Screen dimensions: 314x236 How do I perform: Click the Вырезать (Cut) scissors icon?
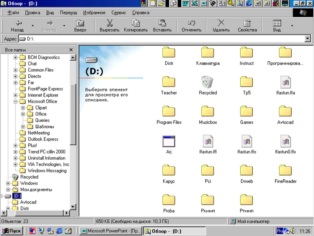click(x=109, y=23)
